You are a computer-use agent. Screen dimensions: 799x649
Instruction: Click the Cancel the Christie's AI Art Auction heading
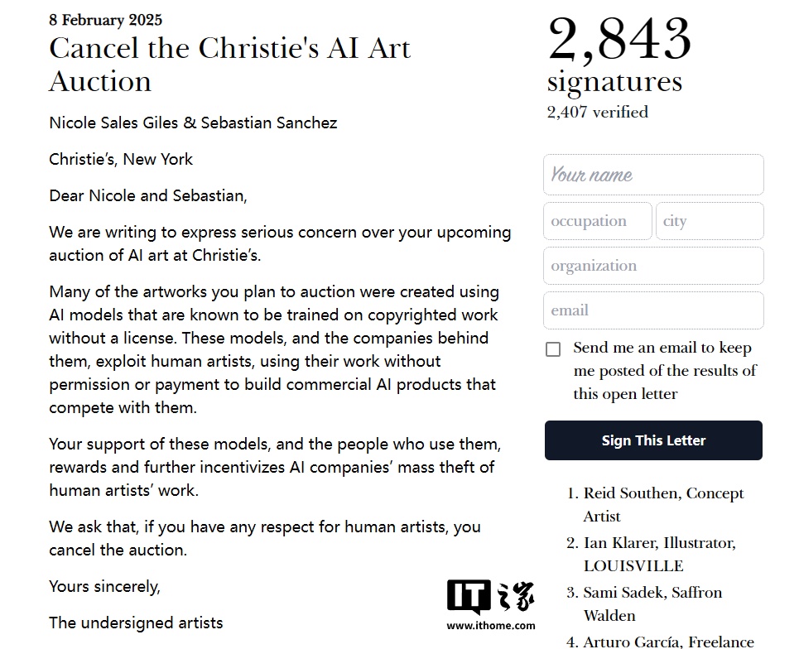pos(230,65)
